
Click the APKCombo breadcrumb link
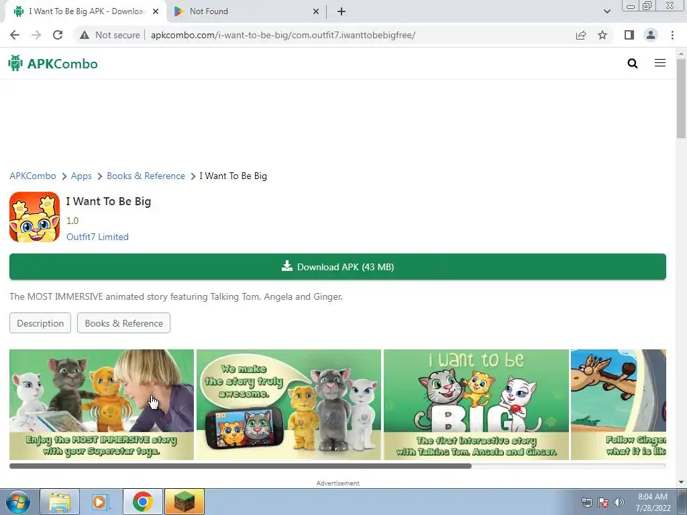pos(33,176)
